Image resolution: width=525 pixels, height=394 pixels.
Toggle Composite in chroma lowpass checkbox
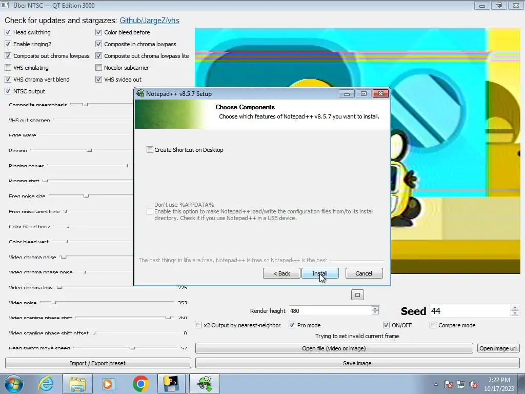point(99,44)
